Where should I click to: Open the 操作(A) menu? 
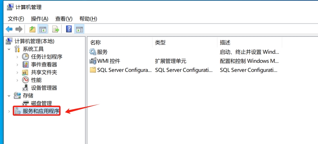coord(39,19)
